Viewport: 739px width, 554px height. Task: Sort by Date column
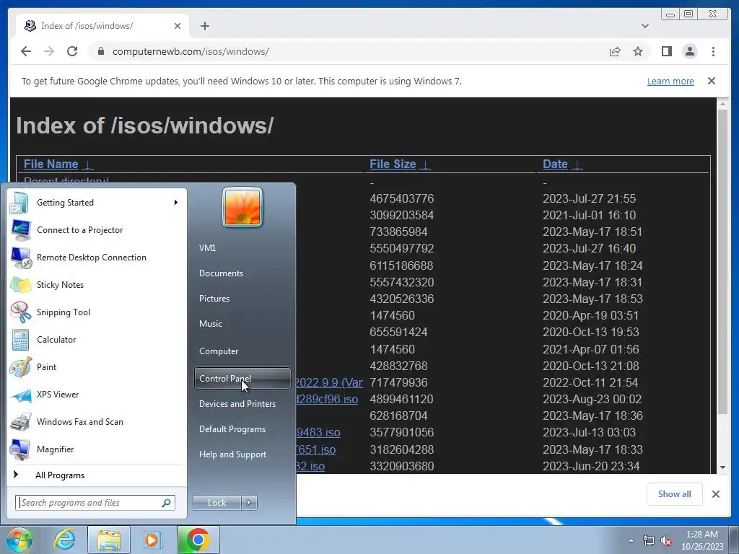coord(563,164)
